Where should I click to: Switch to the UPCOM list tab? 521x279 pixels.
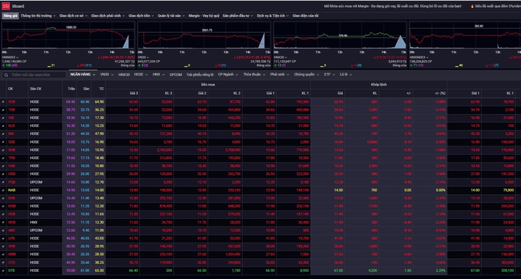[x=176, y=75]
